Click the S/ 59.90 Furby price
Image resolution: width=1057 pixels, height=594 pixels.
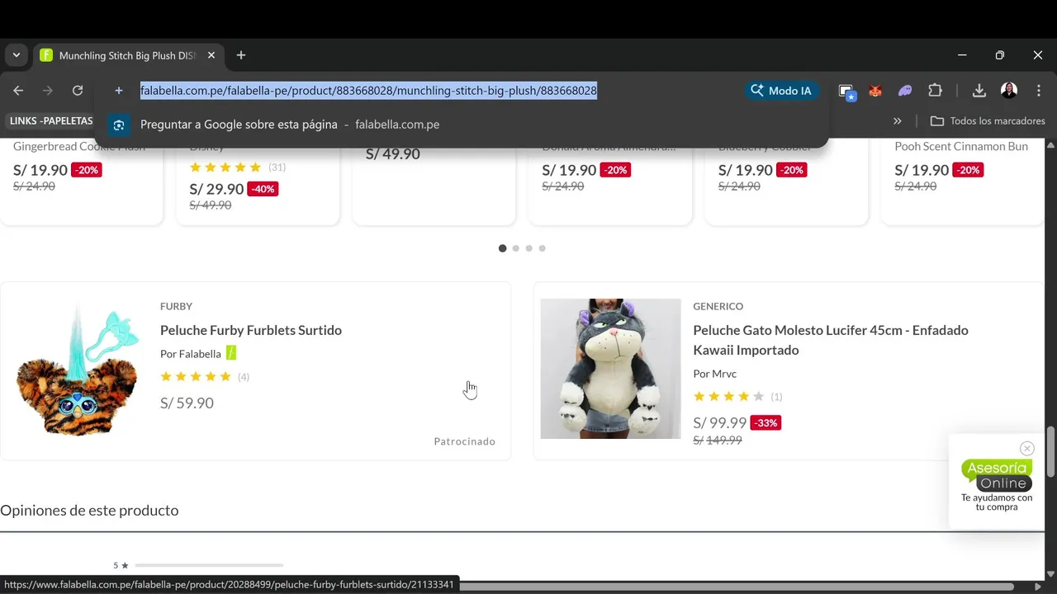187,403
